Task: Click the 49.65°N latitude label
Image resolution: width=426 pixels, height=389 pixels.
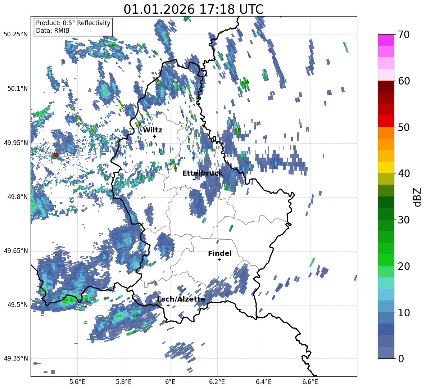Action: pos(16,250)
